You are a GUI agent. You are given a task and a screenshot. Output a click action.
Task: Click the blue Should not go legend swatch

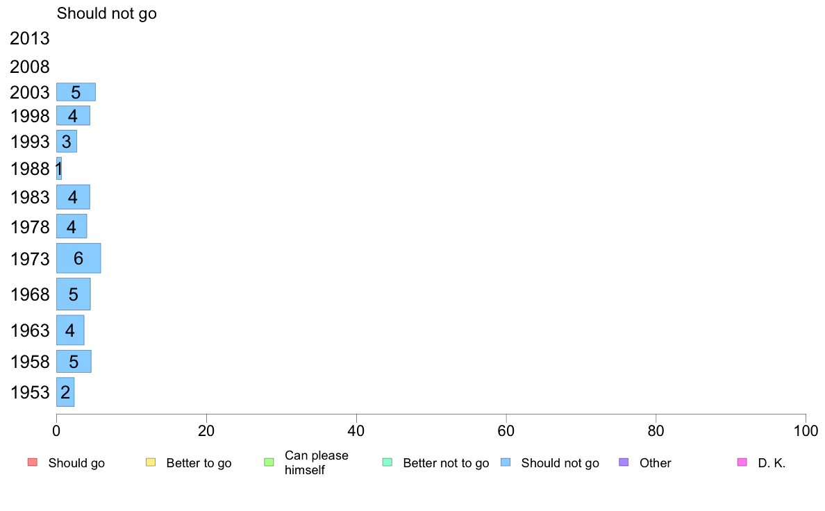(506, 462)
